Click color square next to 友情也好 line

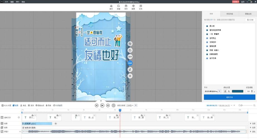coord(207,42)
